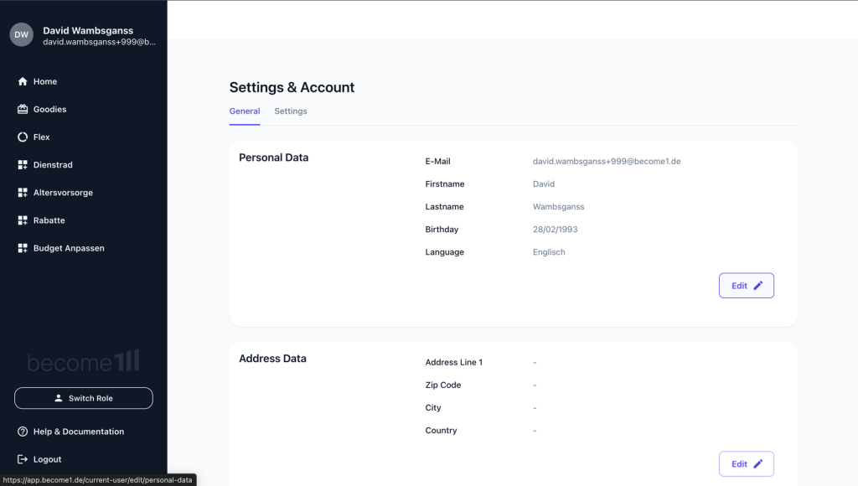Viewport: 858px width, 486px height.
Task: Click the Lastname value Wambsganss
Action: (558, 207)
